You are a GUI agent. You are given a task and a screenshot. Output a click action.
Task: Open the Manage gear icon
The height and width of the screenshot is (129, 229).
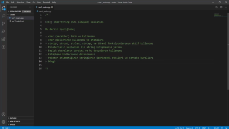[3, 122]
